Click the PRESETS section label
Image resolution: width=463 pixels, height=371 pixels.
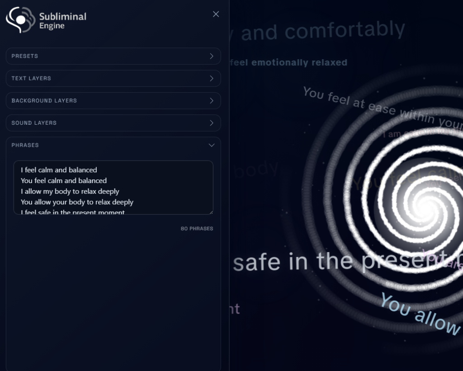pyautogui.click(x=25, y=56)
